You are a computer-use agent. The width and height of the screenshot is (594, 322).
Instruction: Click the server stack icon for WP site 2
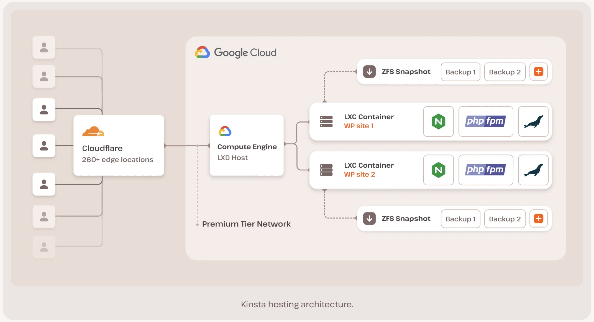326,170
